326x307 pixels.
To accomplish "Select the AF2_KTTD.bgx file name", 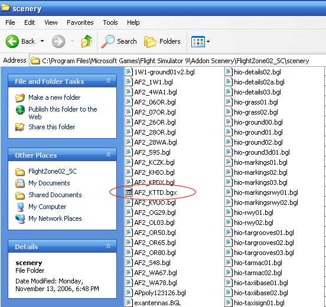I will pyautogui.click(x=155, y=192).
